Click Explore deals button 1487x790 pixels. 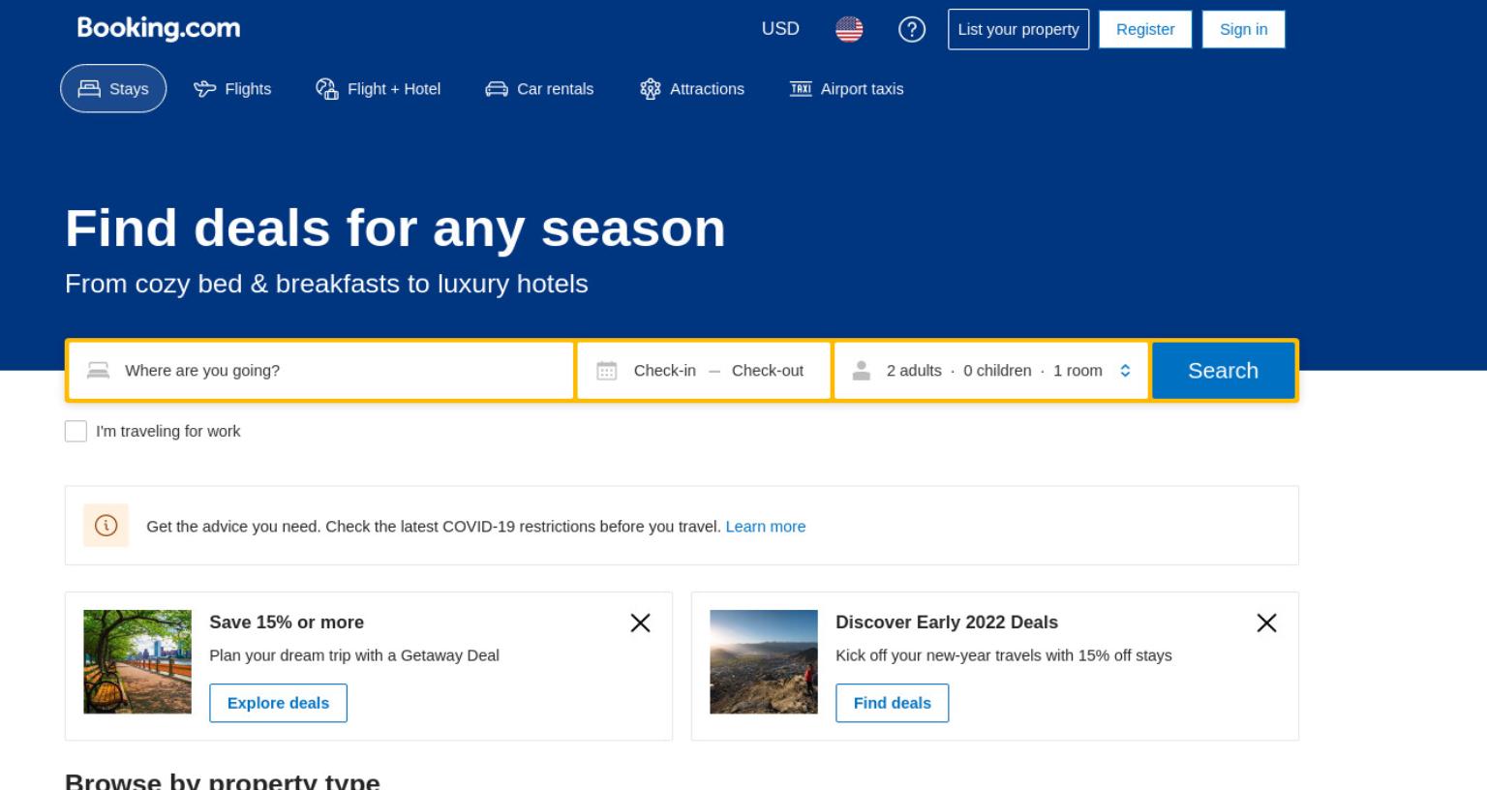[278, 703]
